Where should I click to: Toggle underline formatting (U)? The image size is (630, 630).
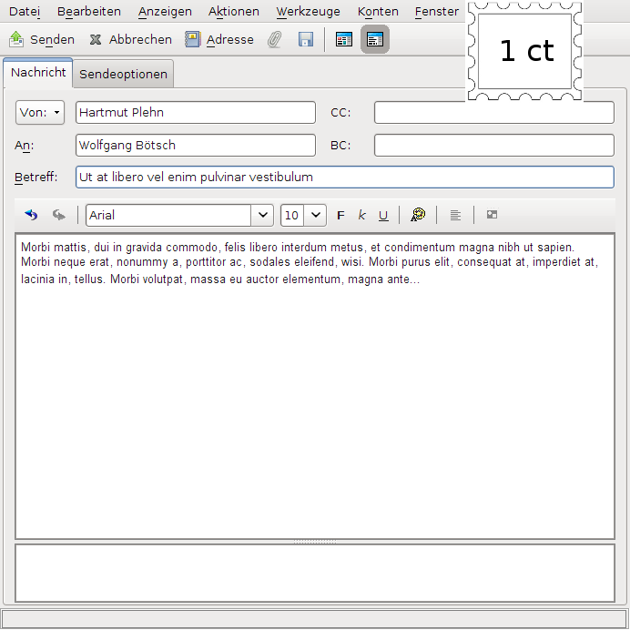[x=383, y=216]
